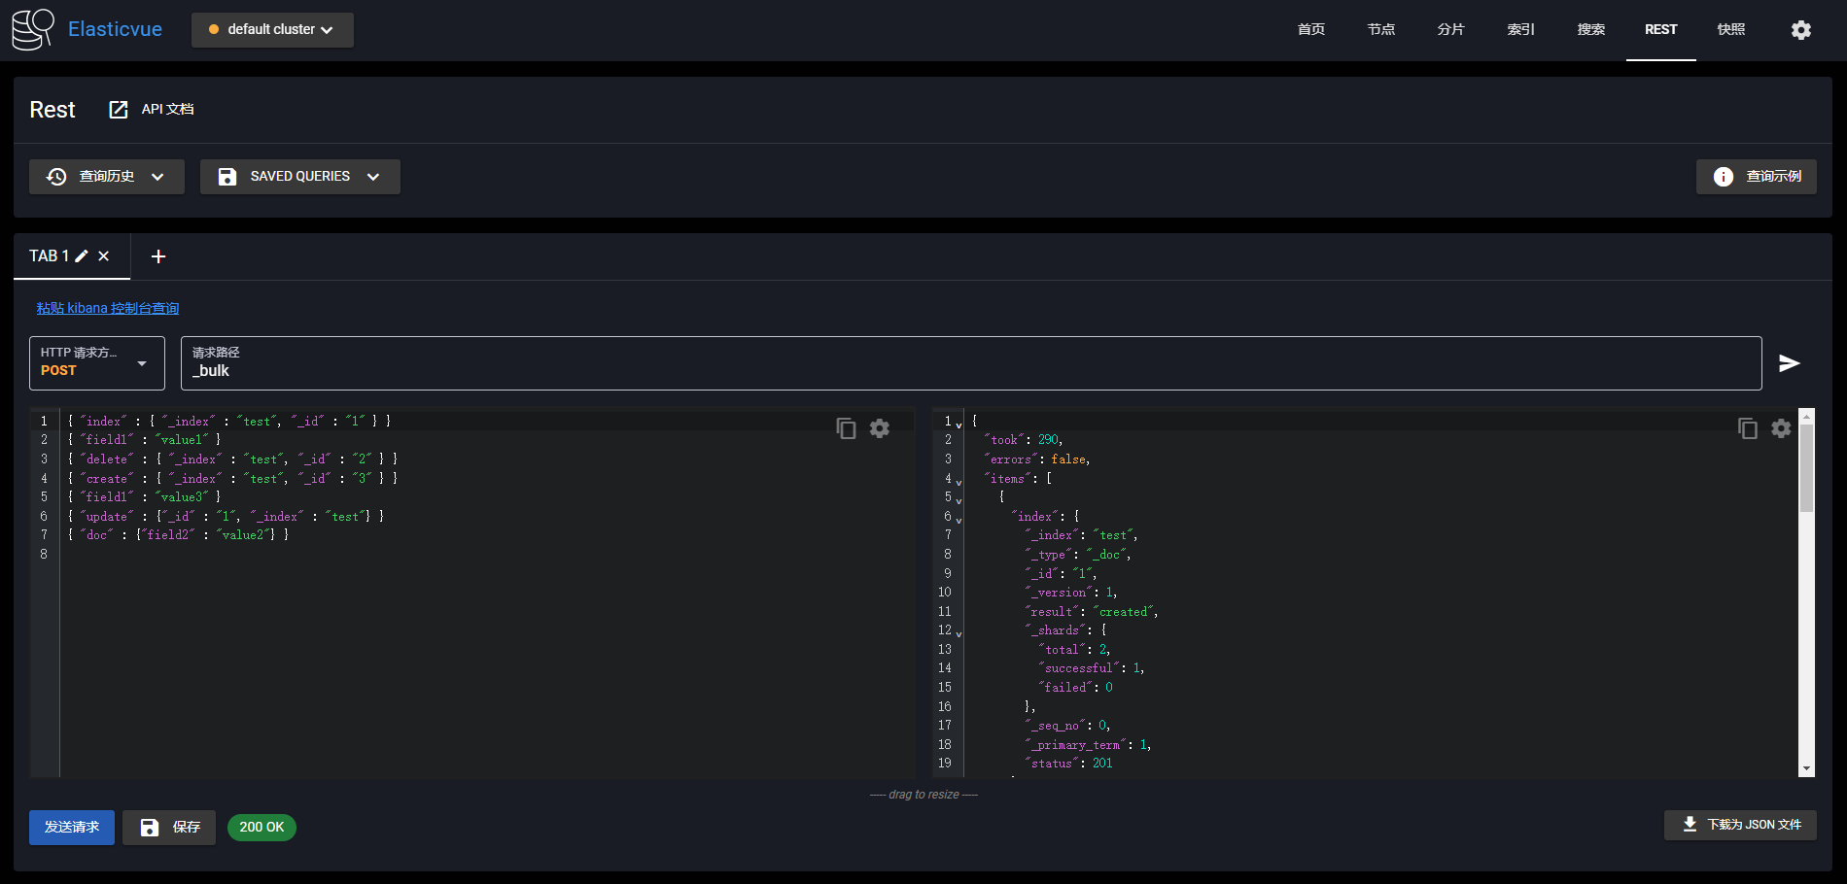The height and width of the screenshot is (884, 1847).
Task: Open the top-right application settings gear
Action: click(x=1800, y=30)
